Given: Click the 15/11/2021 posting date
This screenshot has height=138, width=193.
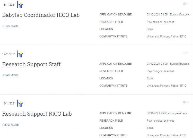Looking at the screenshot, I should click(x=9, y=103).
